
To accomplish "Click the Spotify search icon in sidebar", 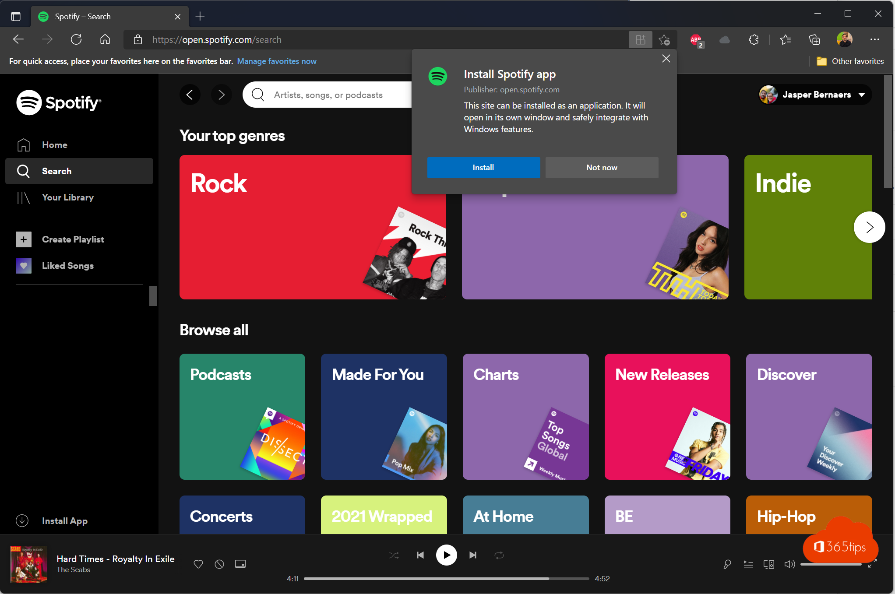I will click(x=23, y=170).
